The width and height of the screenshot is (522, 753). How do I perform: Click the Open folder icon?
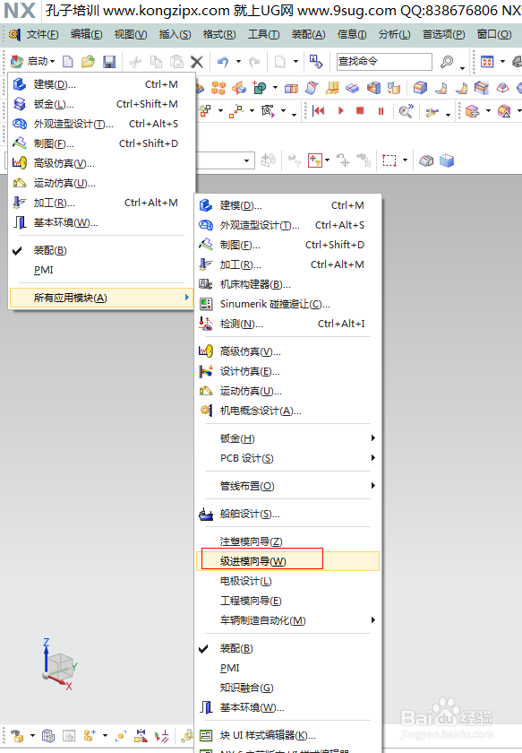click(89, 62)
